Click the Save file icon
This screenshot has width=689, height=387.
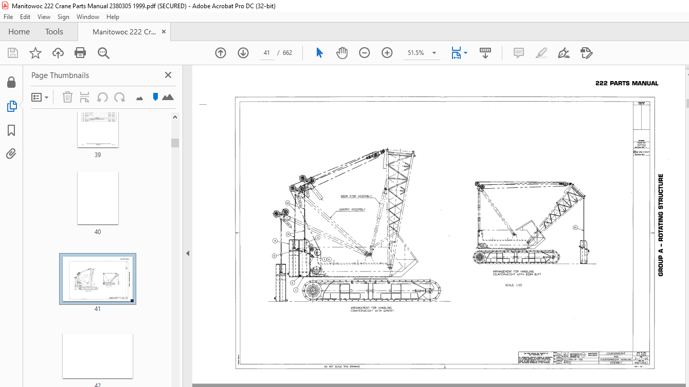(13, 53)
